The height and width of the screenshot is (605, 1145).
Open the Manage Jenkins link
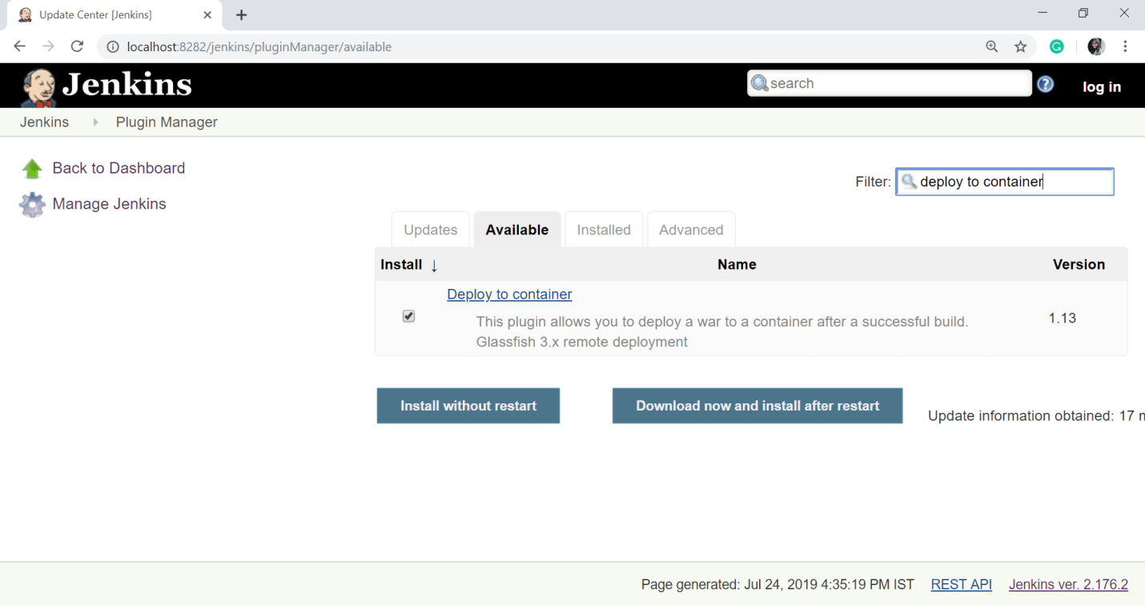pyautogui.click(x=109, y=204)
